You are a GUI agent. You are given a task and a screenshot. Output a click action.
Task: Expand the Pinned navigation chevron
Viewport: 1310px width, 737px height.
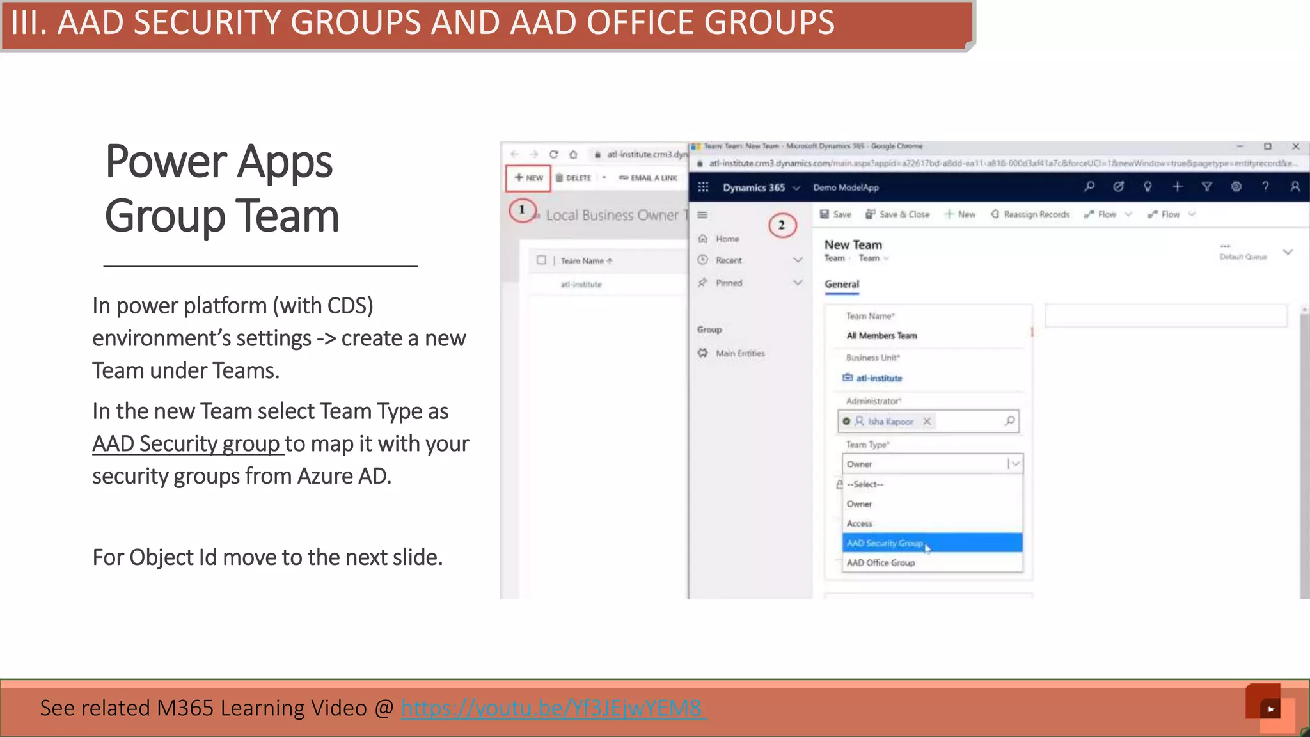pos(798,282)
